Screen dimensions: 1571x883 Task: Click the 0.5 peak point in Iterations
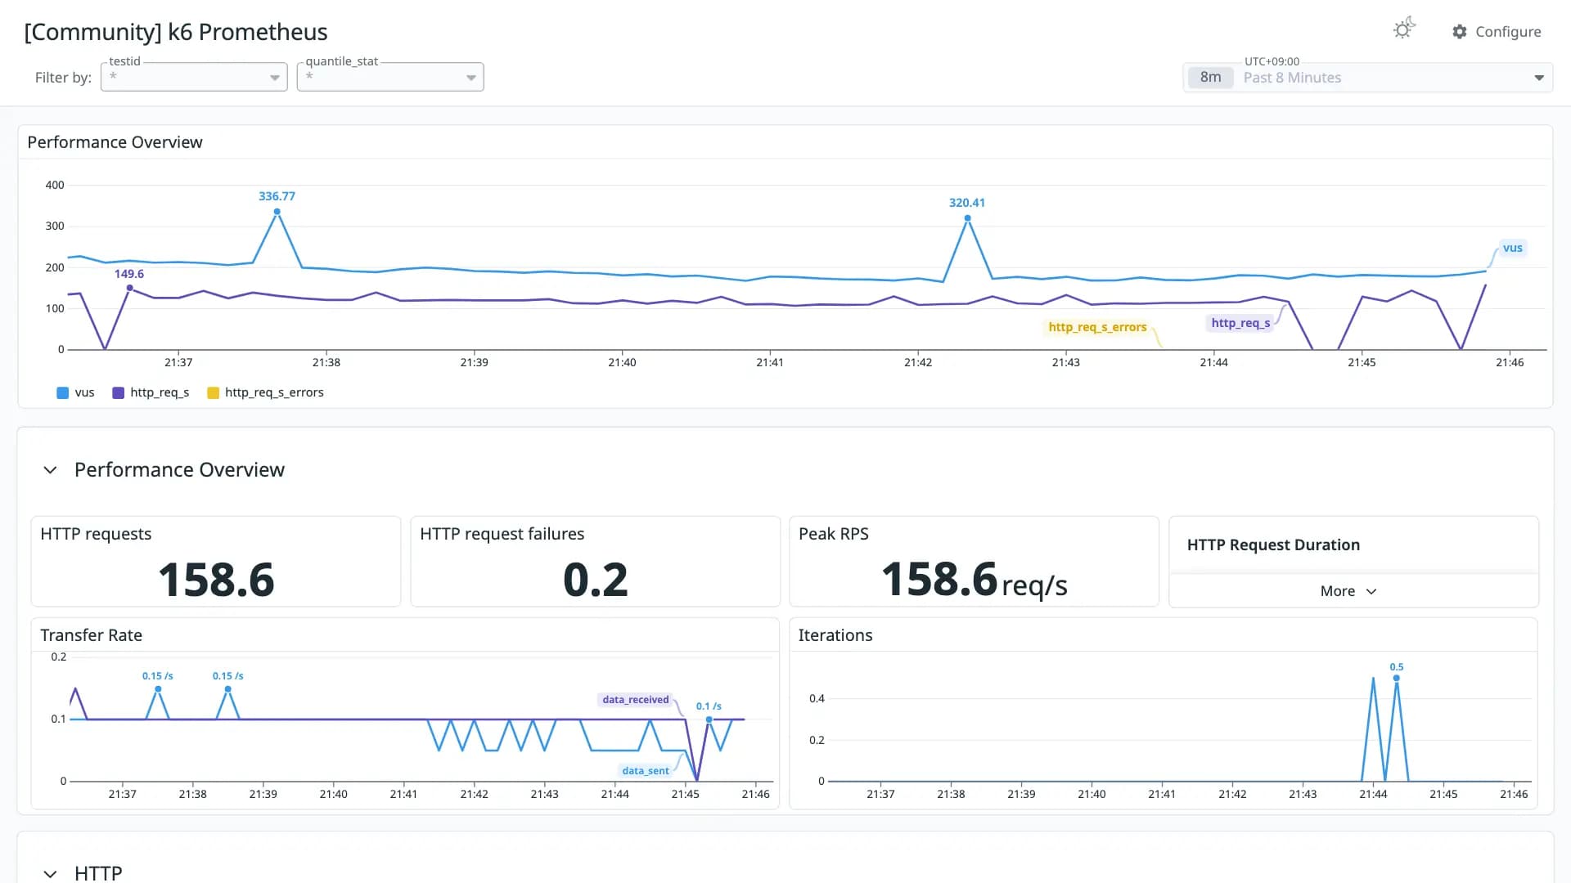coord(1397,678)
